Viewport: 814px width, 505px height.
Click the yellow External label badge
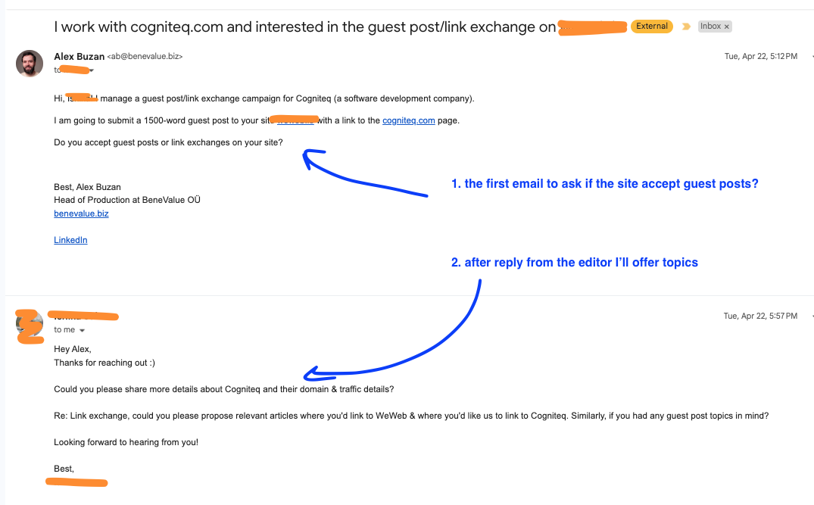[651, 26]
